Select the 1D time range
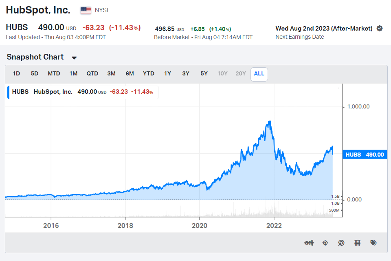 click(16, 74)
